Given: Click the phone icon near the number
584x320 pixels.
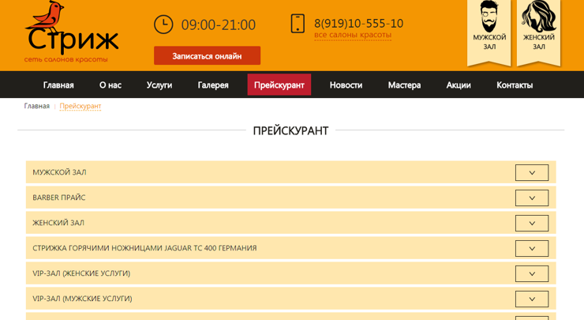Looking at the screenshot, I should pyautogui.click(x=298, y=24).
